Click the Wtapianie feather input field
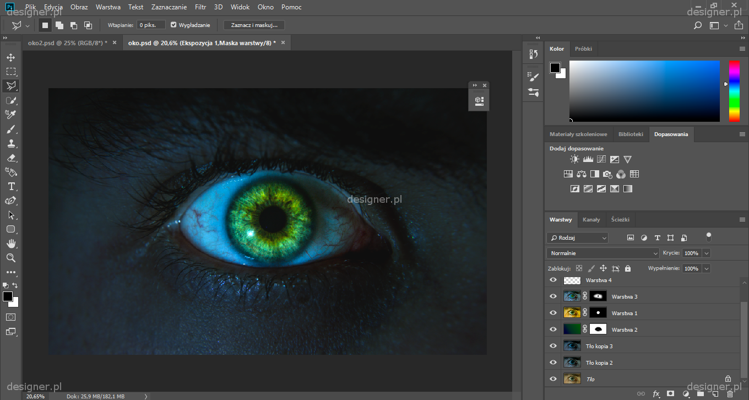 point(151,25)
